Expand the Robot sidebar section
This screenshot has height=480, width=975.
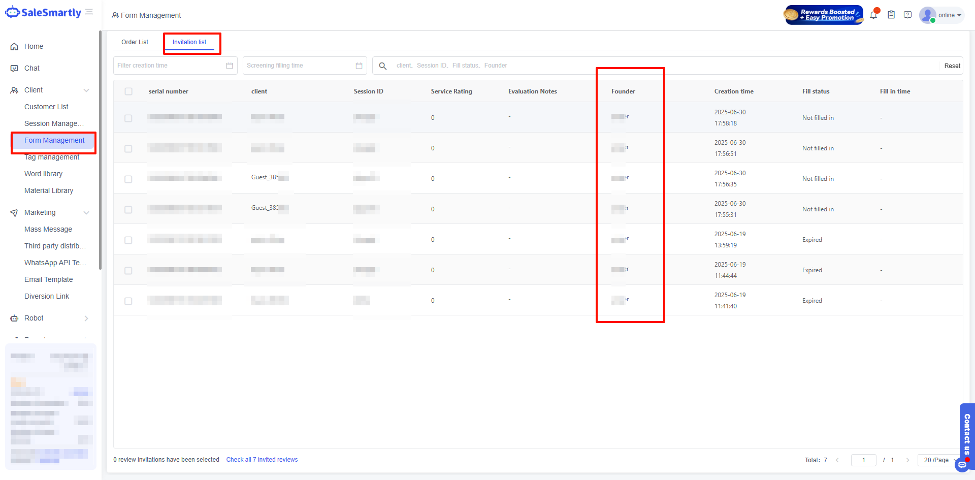click(x=86, y=318)
